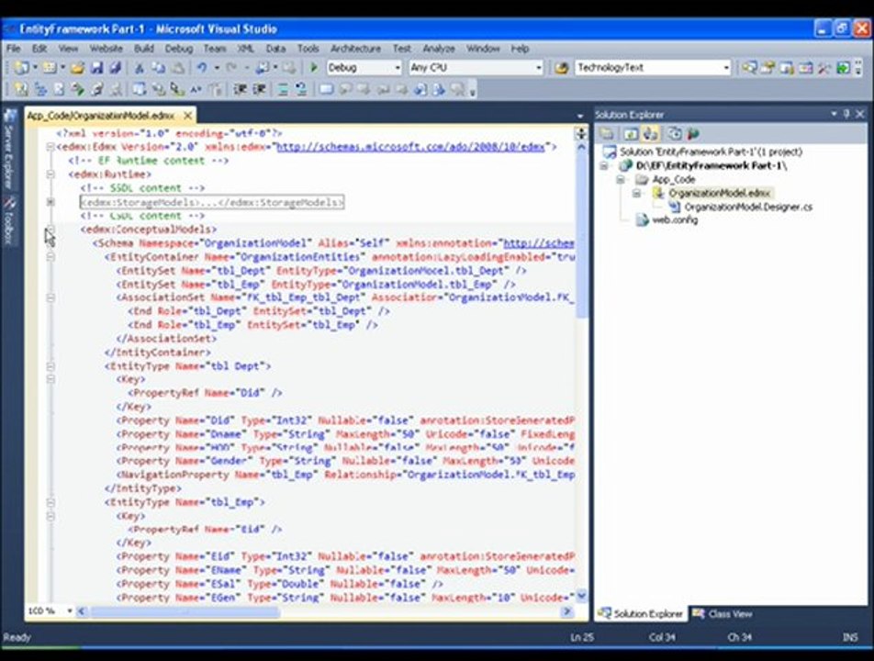This screenshot has width=874, height=661.
Task: Click the editor vertical scrollbar thumb
Action: click(x=581, y=237)
